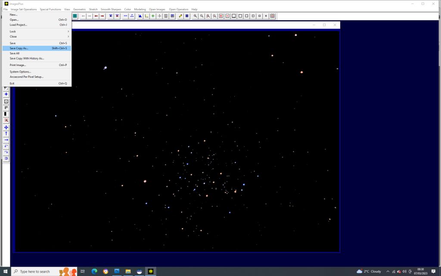Screen dimensions: 441x276
Task: Open the Modeling menu
Action: click(140, 9)
